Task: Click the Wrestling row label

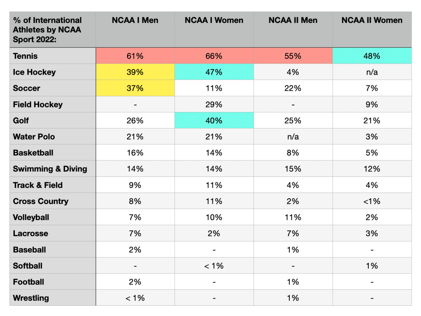Action: coord(31,298)
